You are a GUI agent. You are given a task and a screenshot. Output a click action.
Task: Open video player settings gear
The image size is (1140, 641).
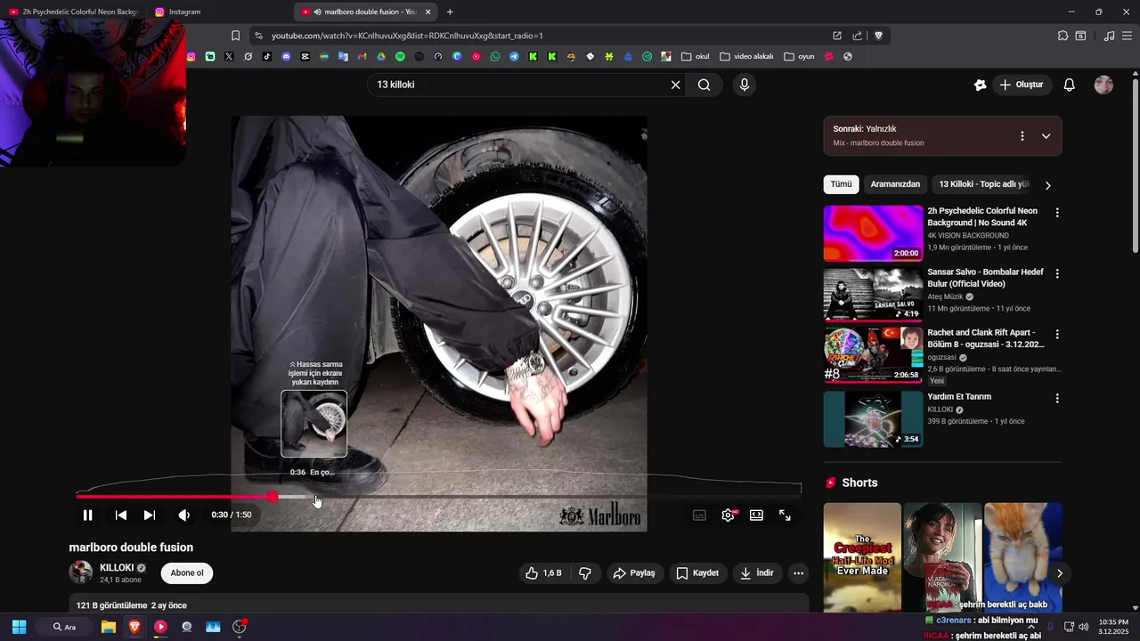[728, 515]
